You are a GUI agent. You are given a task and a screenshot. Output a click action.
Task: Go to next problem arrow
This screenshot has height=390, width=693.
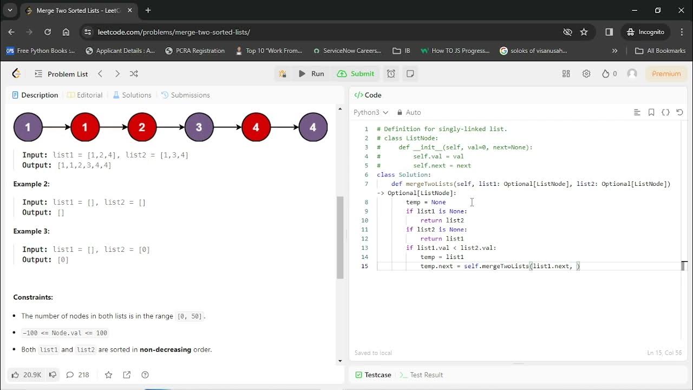(x=117, y=74)
